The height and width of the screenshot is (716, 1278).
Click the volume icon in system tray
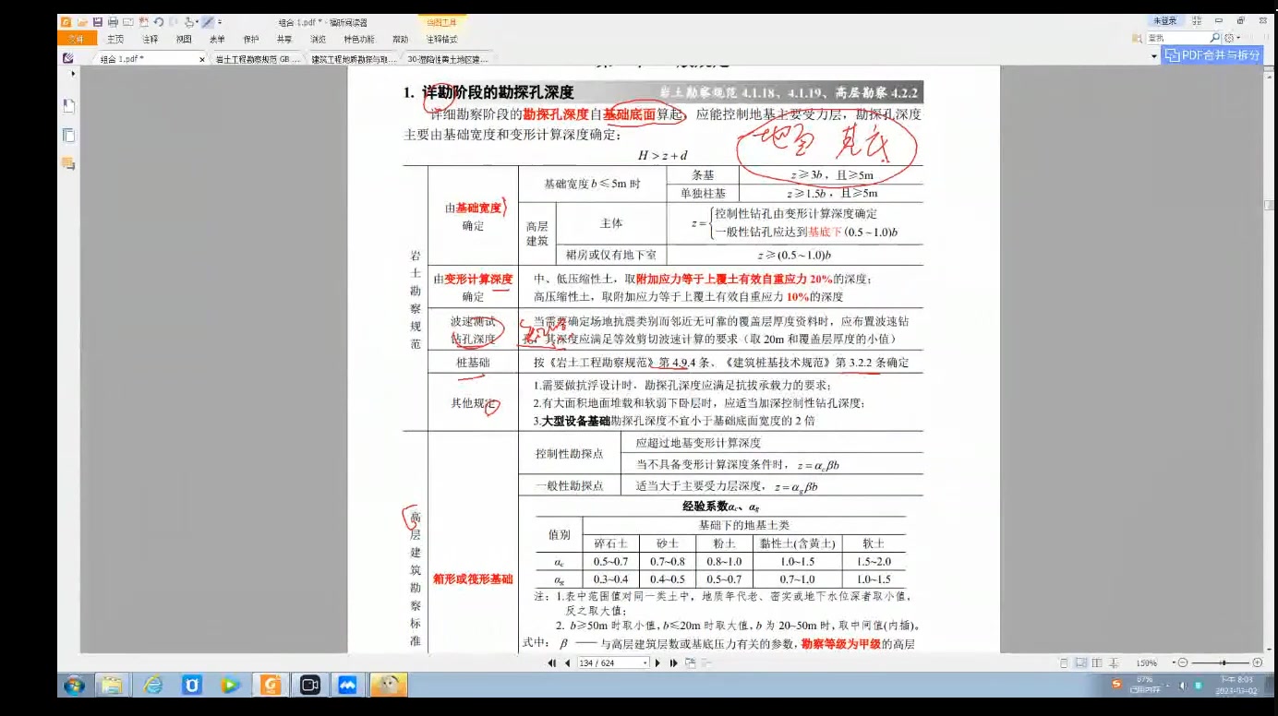pyautogui.click(x=1183, y=685)
